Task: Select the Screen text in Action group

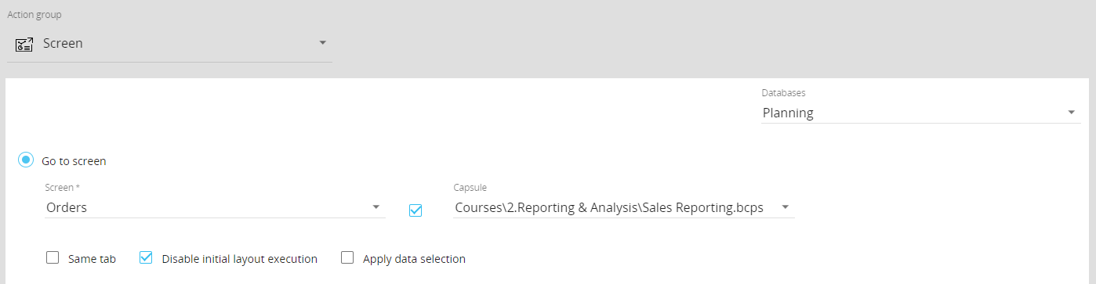Action: (63, 44)
